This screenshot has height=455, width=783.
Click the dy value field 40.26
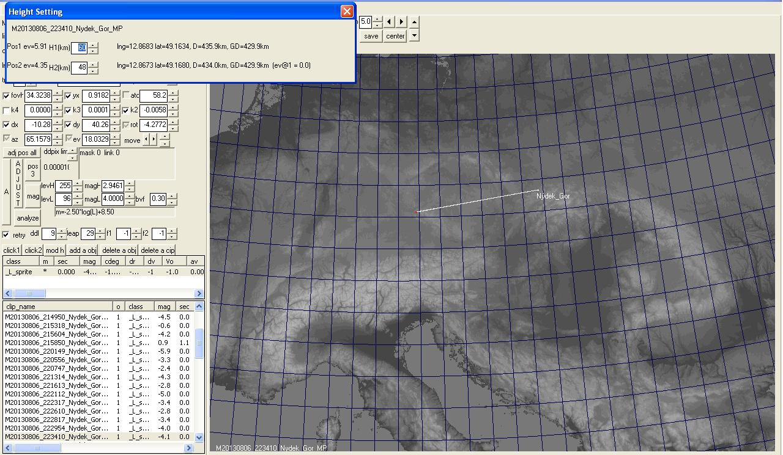[x=96, y=125]
